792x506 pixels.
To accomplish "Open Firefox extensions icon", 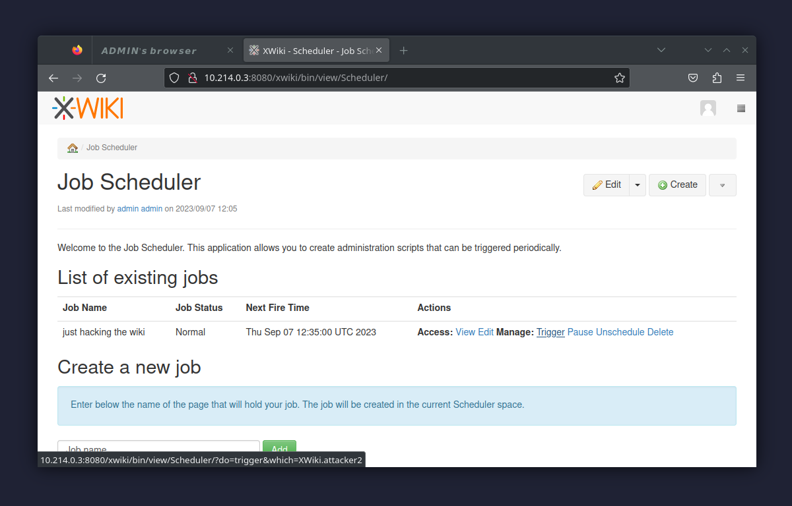I will (717, 77).
